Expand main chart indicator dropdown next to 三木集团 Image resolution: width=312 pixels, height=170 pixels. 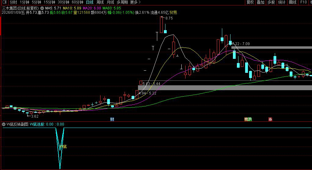[x=42, y=8]
